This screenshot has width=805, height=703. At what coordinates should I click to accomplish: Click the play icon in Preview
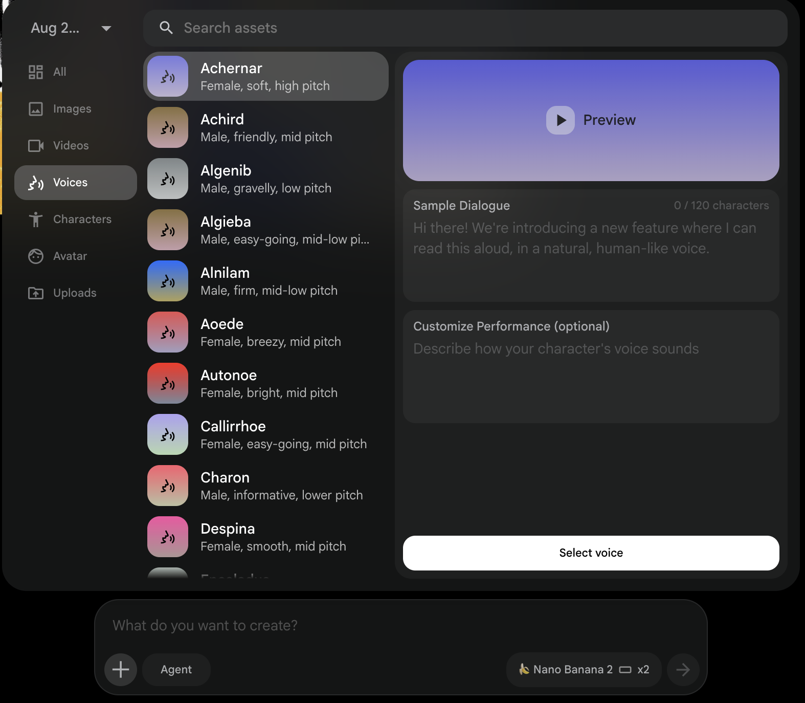pyautogui.click(x=561, y=120)
